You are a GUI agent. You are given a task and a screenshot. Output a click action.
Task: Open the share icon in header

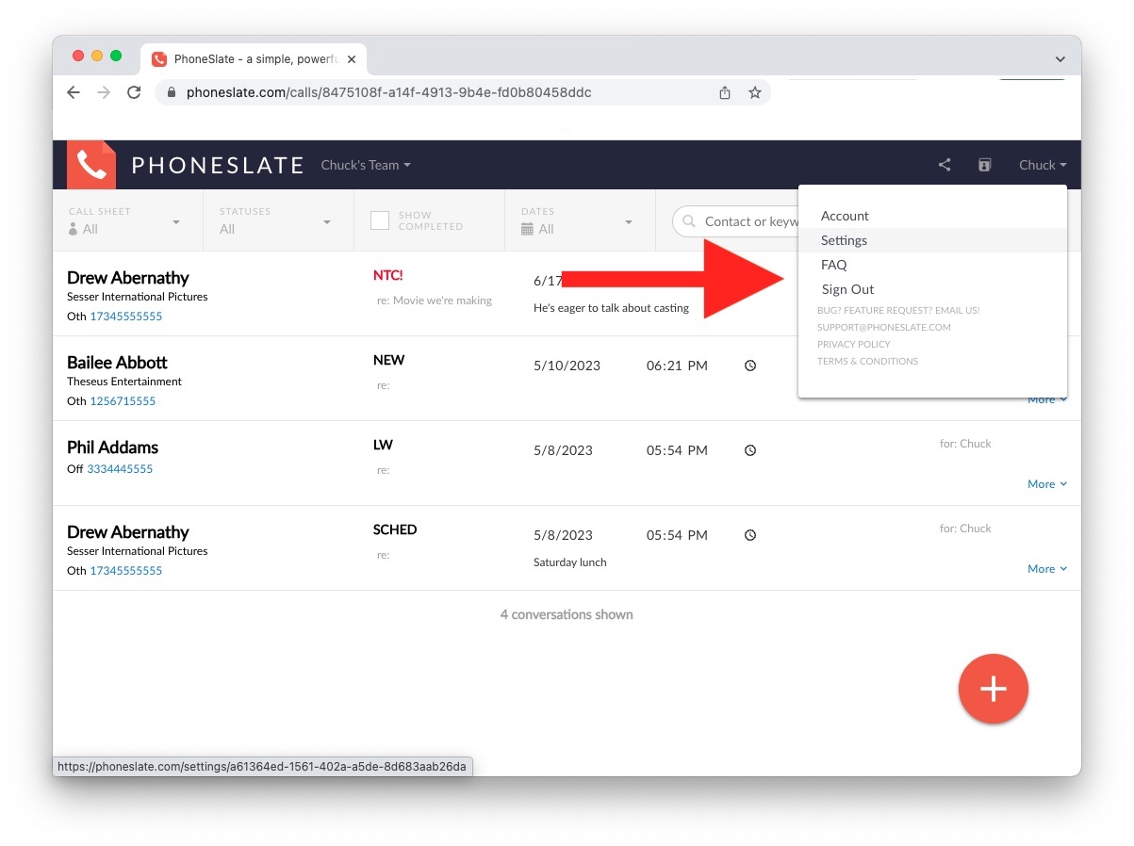tap(945, 165)
